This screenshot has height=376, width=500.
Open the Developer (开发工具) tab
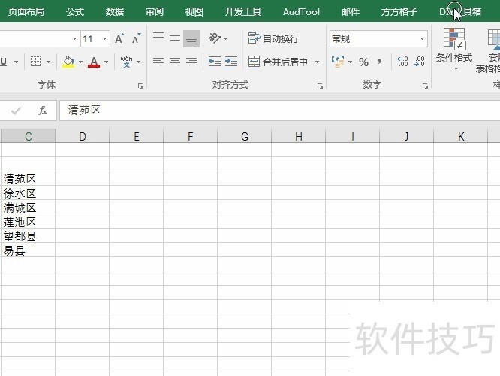point(243,12)
